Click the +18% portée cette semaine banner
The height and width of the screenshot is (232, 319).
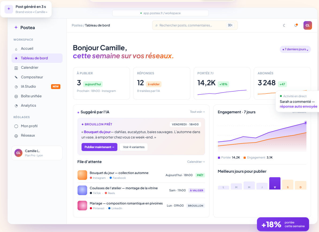pyautogui.click(x=283, y=224)
